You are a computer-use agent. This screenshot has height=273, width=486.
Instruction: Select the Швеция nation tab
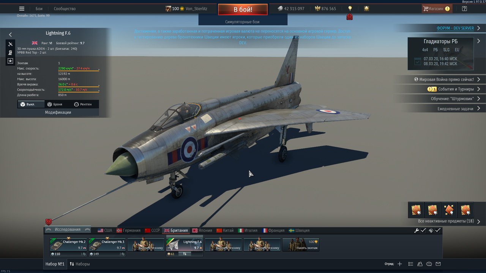pos(299,230)
